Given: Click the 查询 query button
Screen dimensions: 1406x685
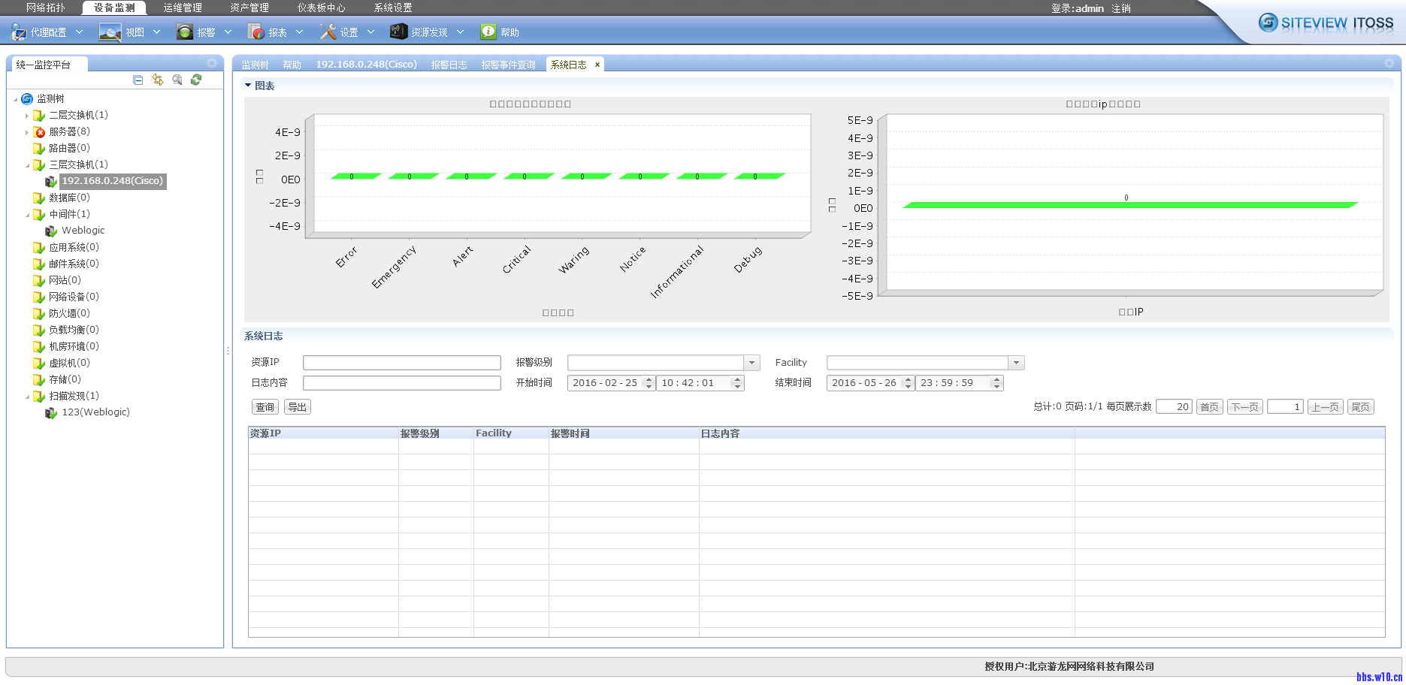Looking at the screenshot, I should [x=265, y=407].
